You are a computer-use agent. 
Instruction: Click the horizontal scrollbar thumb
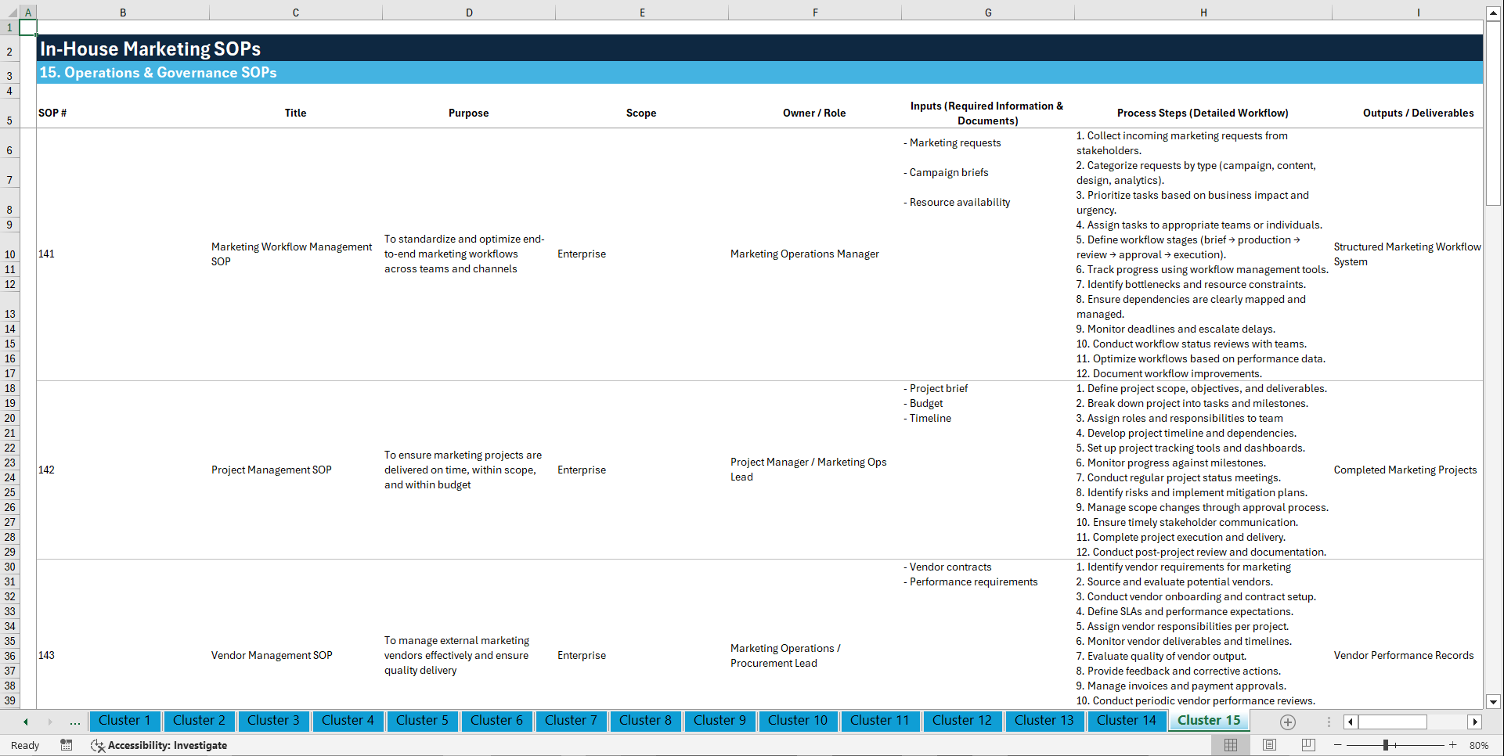click(x=1392, y=722)
